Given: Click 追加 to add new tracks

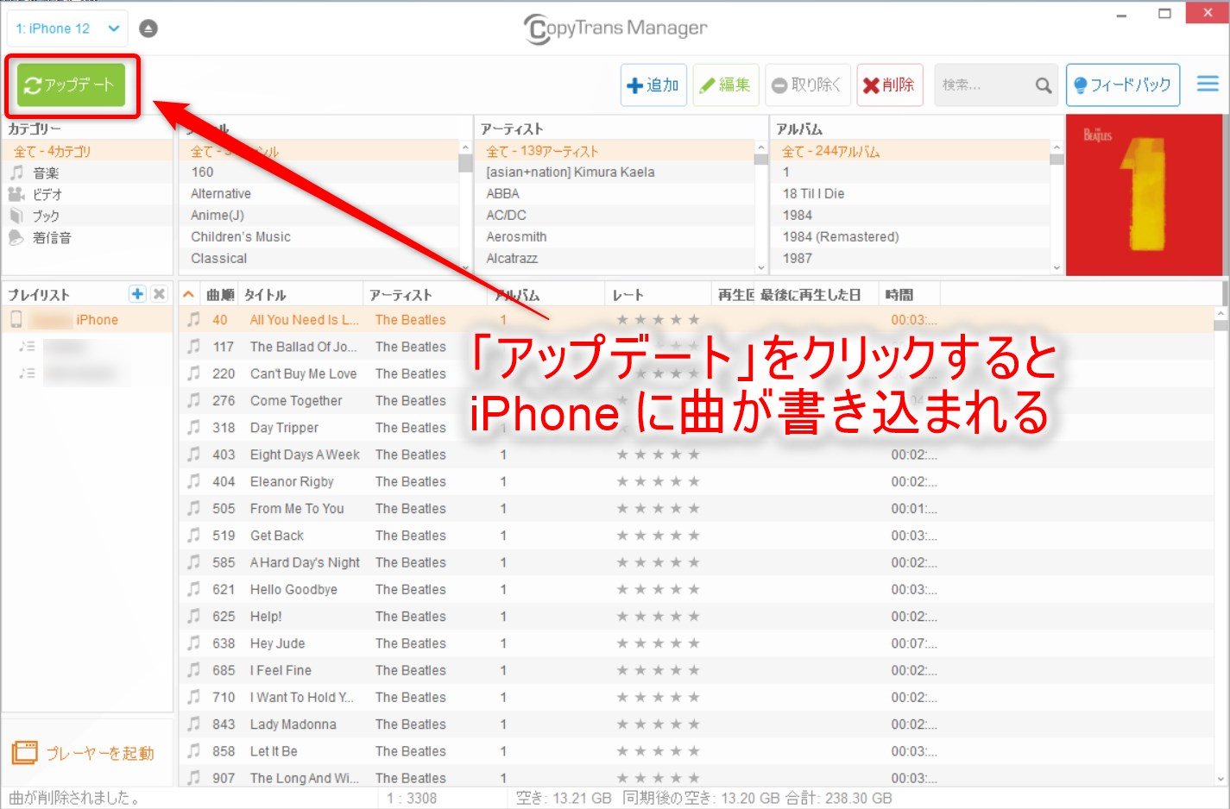Looking at the screenshot, I should pos(653,85).
